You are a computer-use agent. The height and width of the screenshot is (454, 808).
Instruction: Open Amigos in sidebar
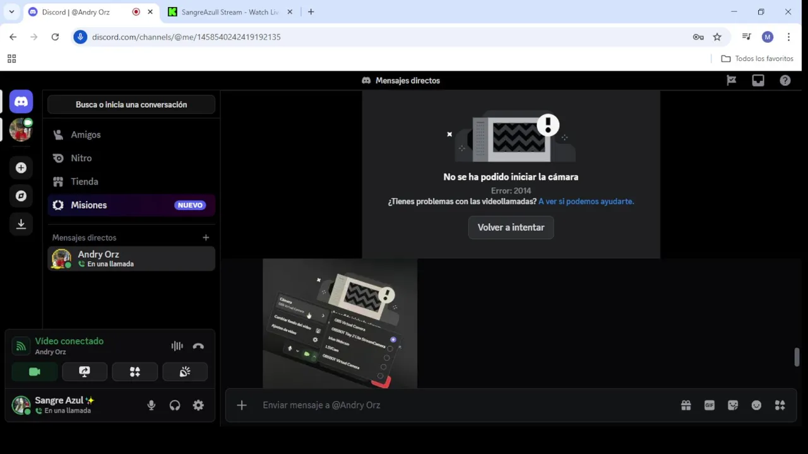pyautogui.click(x=131, y=135)
